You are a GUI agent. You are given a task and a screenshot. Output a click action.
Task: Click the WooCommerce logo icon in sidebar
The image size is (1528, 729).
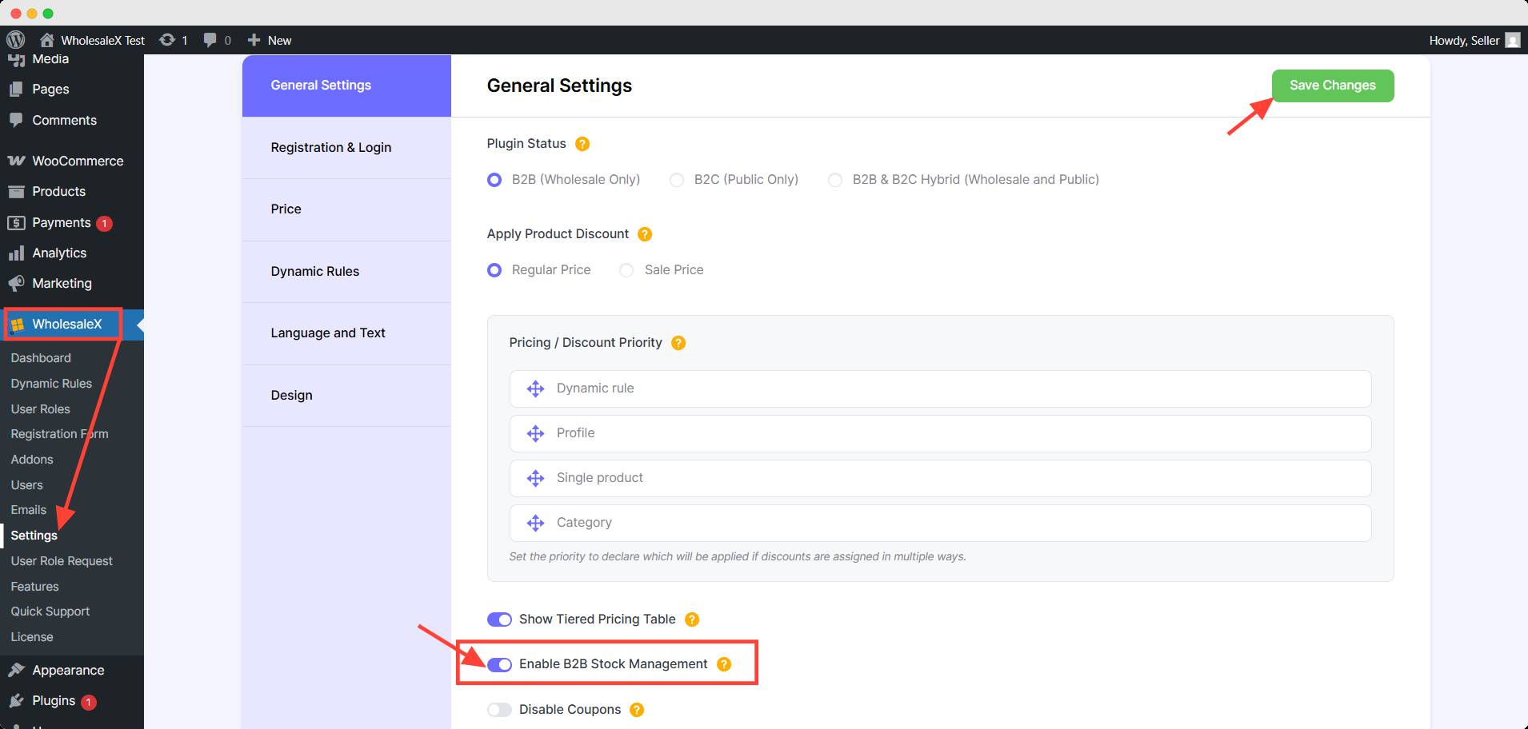[x=16, y=161]
